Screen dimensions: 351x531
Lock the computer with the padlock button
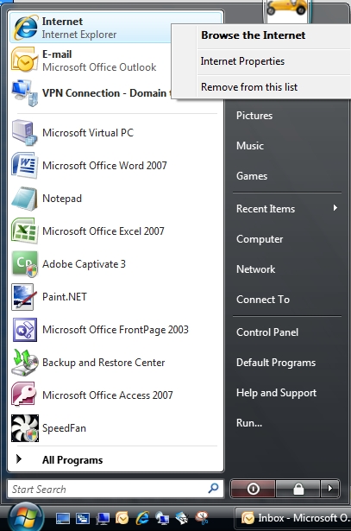(298, 489)
